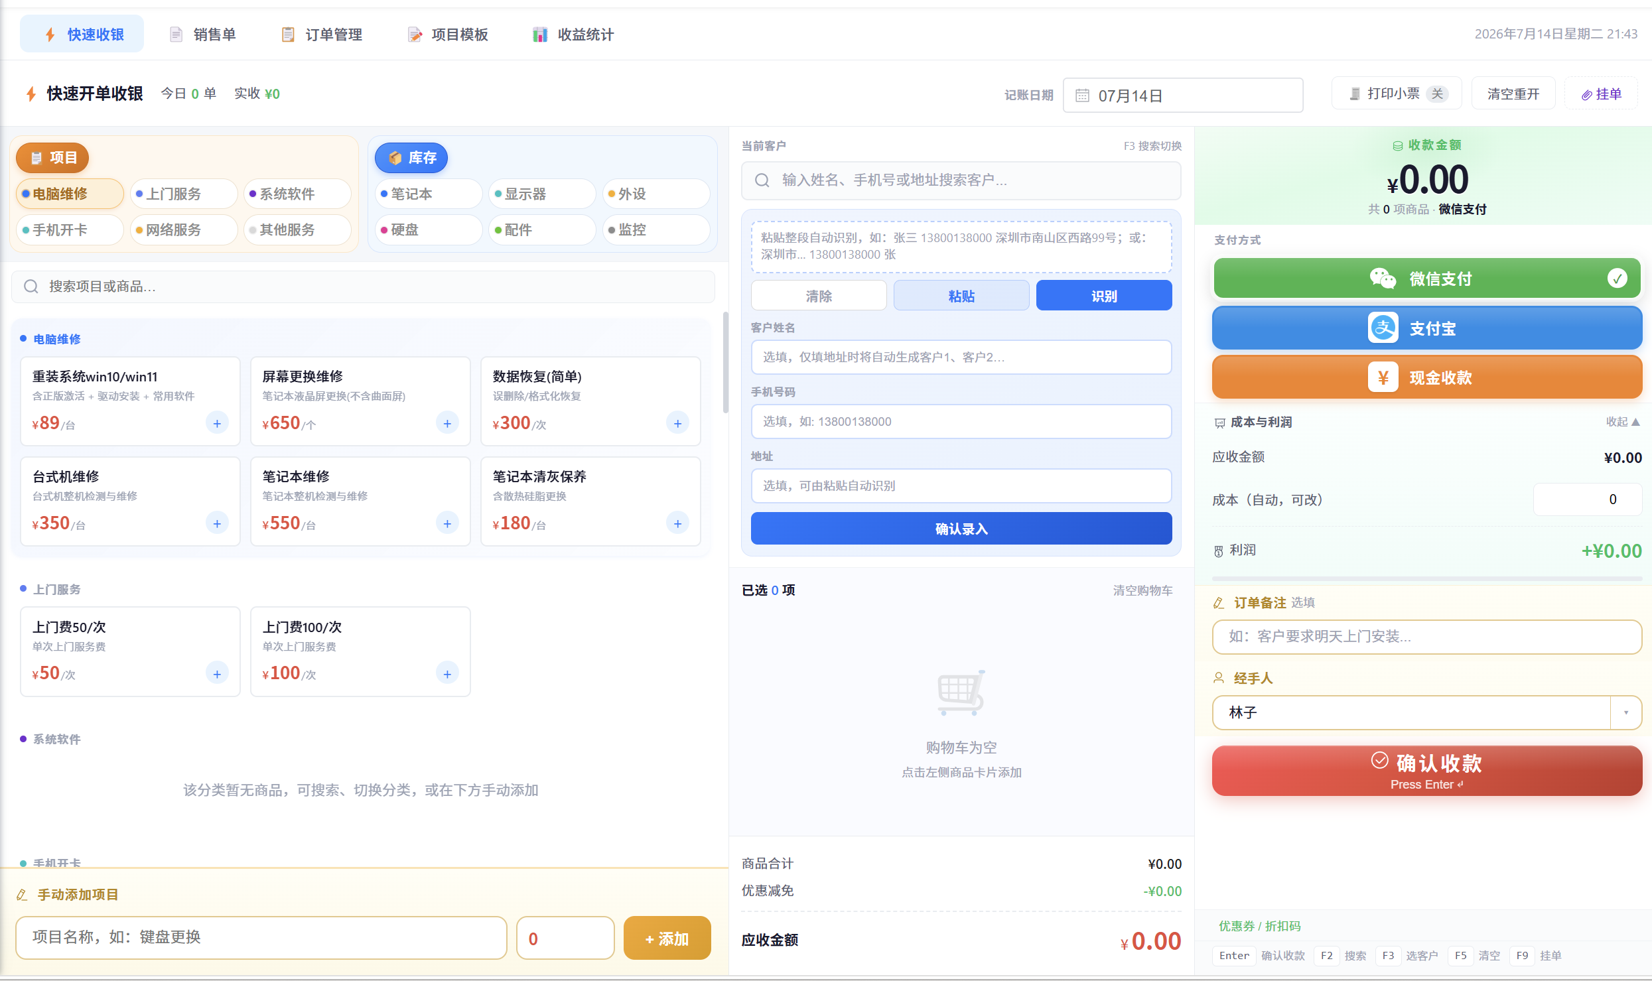Viewport: 1652px width, 981px height.
Task: Switch to the 项目 category group
Action: (52, 158)
